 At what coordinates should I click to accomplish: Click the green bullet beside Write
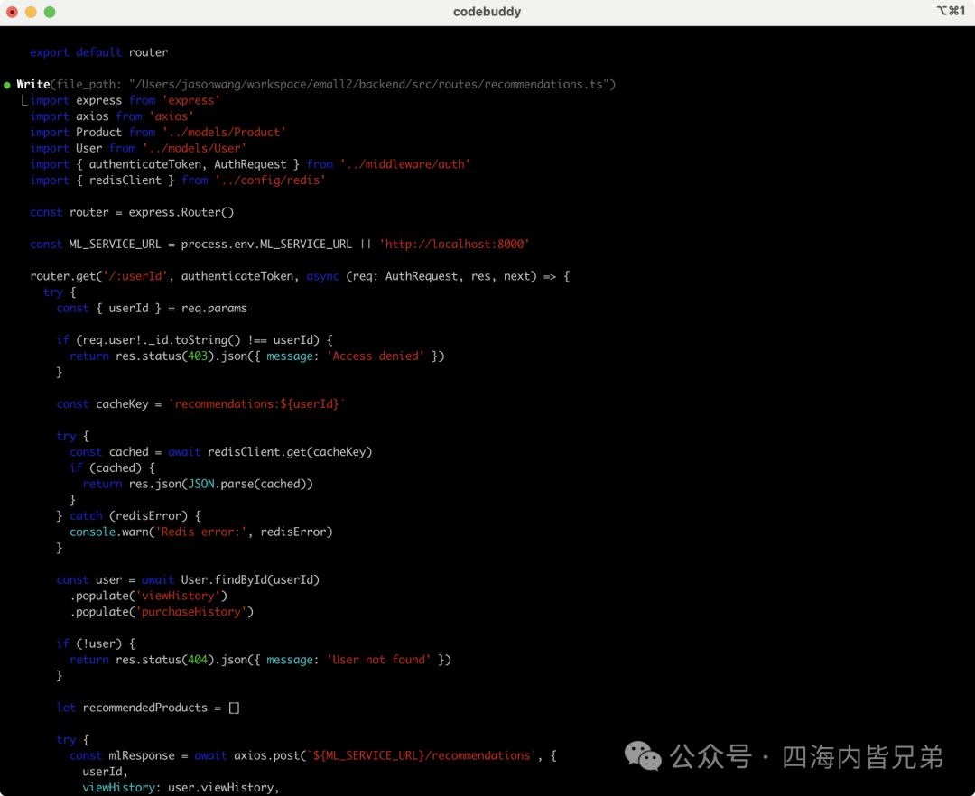point(7,85)
